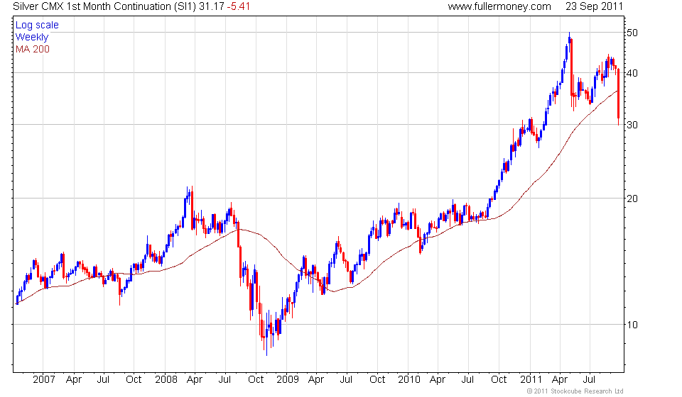Click the 'Apr' label following 2007
The image size is (682, 397).
coord(74,380)
